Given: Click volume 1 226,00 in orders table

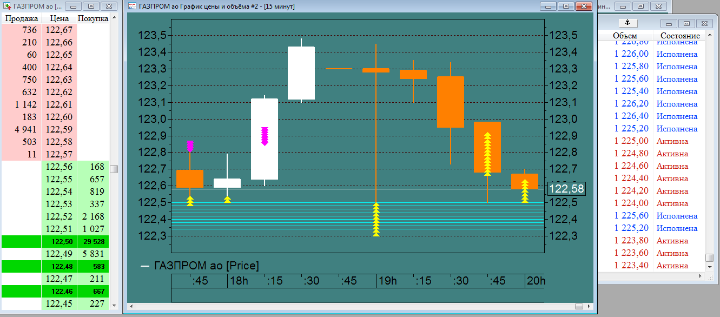Looking at the screenshot, I should [x=631, y=54].
